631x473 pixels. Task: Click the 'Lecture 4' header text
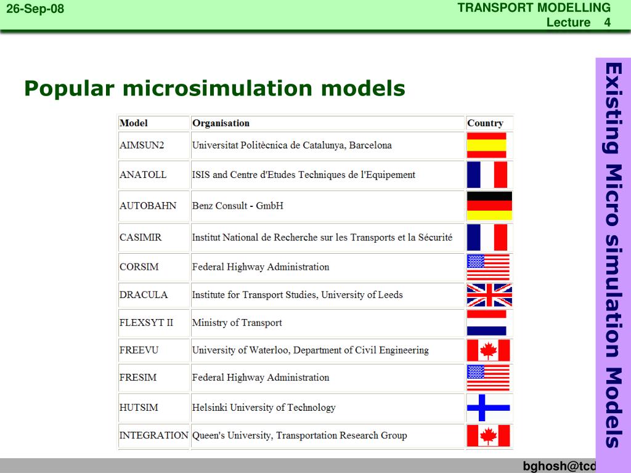point(578,22)
